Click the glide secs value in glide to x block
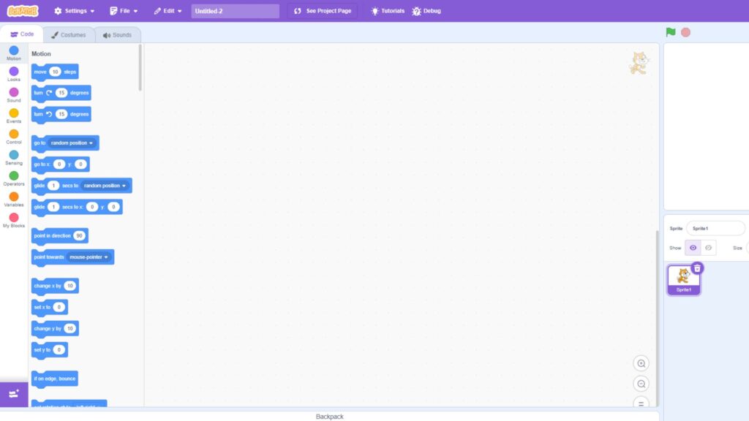This screenshot has height=421, width=749. 53,207
